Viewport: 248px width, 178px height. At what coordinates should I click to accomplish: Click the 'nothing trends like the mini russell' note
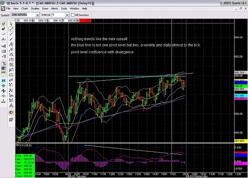pos(99,39)
